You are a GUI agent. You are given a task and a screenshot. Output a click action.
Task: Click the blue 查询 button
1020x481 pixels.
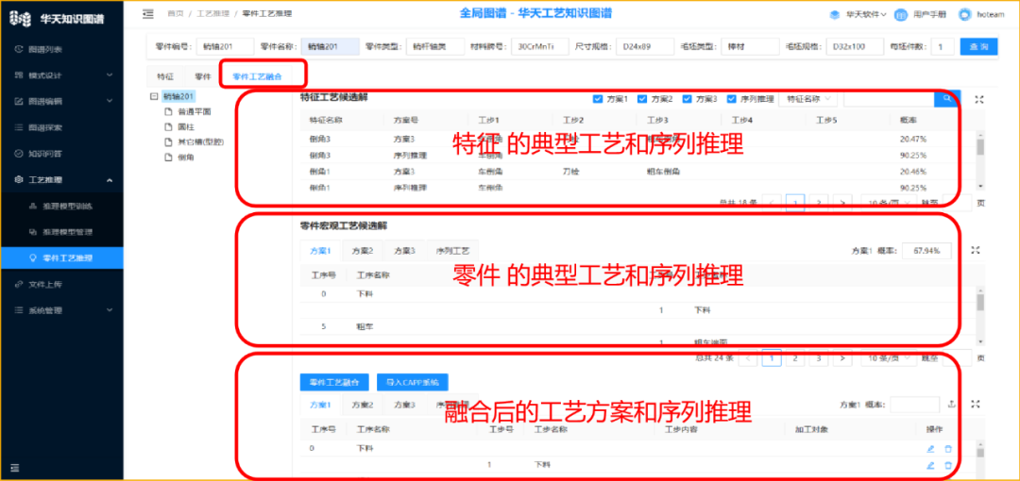[978, 46]
